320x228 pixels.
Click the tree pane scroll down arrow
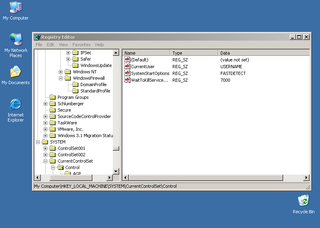coord(116,171)
